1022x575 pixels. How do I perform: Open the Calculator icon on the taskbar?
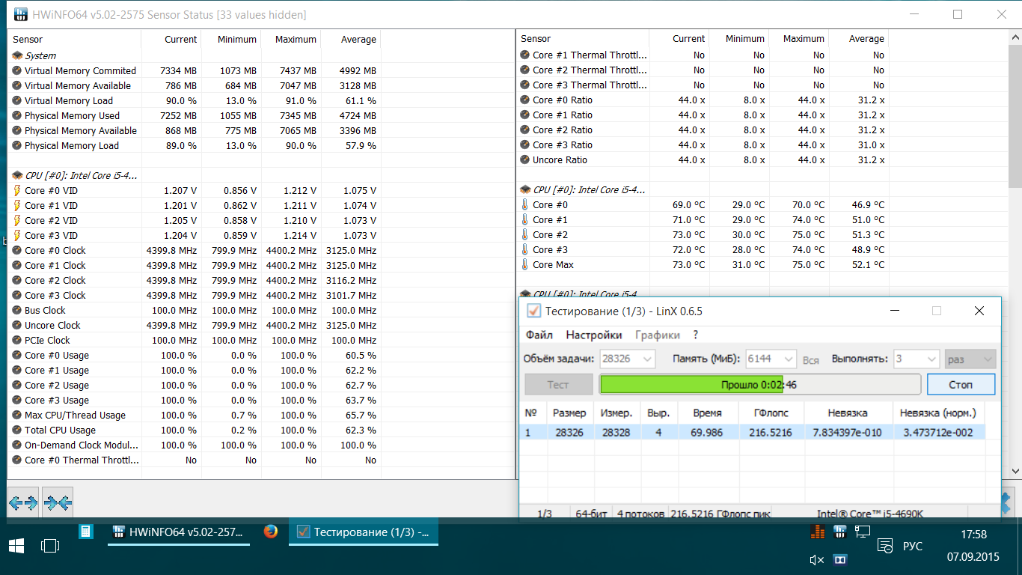[x=86, y=532]
